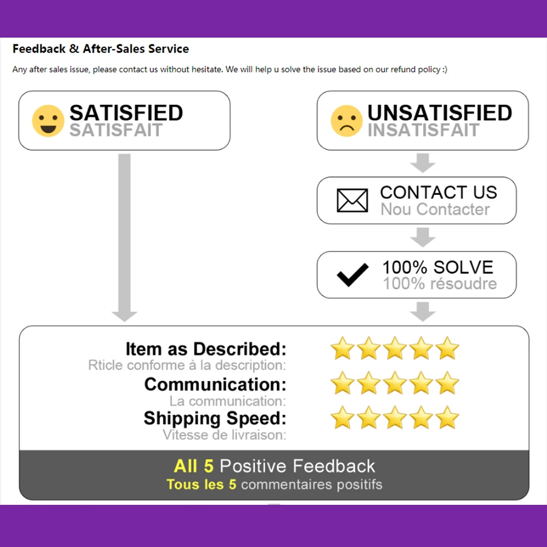Click the sad frowning face icon

click(x=346, y=121)
